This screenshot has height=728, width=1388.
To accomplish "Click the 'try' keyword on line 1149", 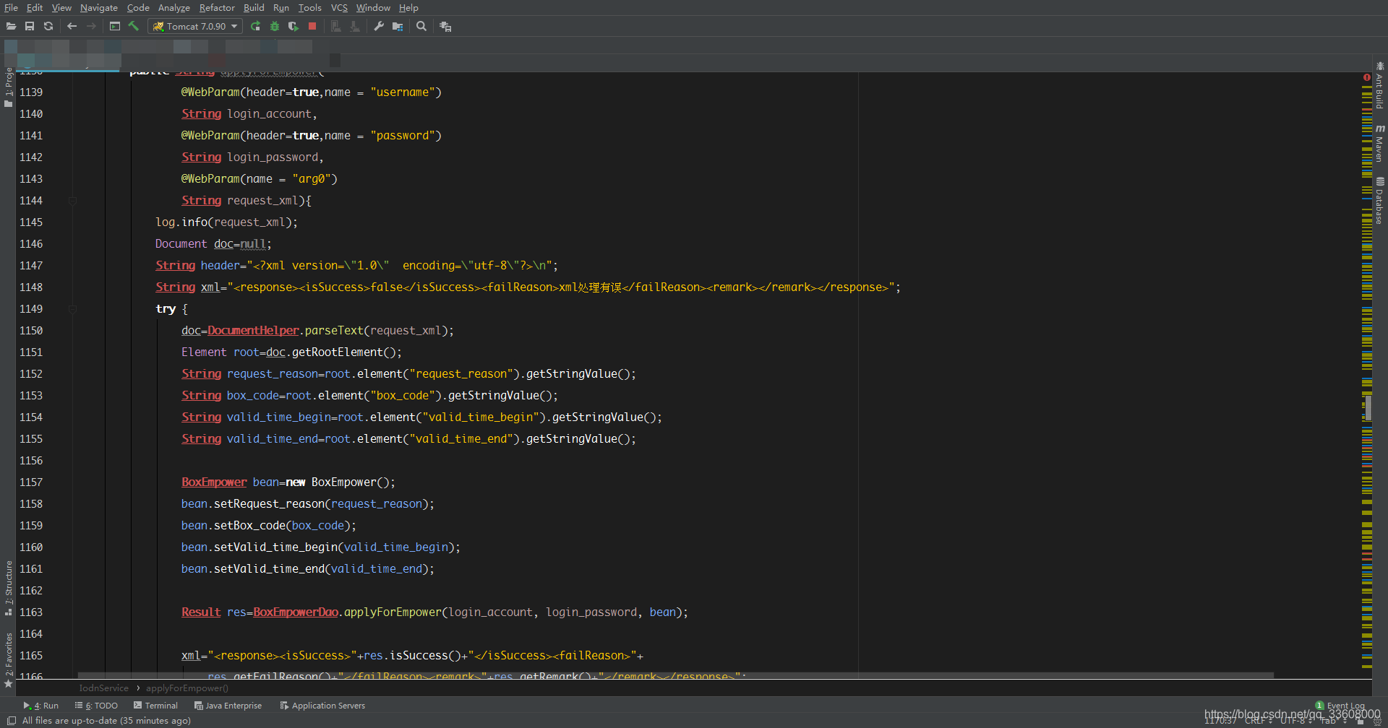I will (166, 309).
